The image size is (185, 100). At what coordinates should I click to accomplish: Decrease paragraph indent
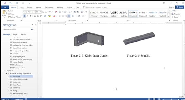pos(75,12)
